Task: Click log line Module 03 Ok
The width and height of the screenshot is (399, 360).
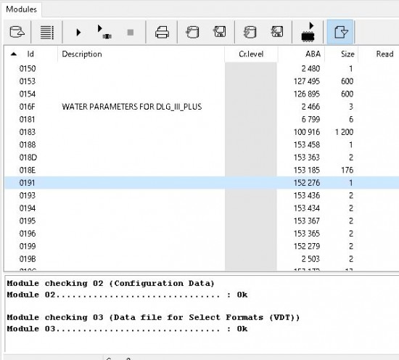Action: tap(127, 329)
